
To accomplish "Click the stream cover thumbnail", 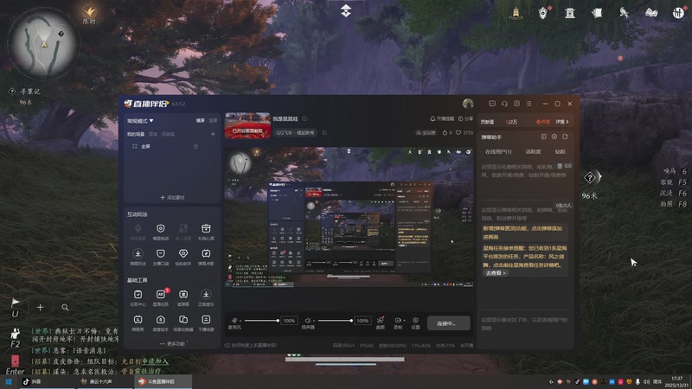I will (x=247, y=125).
